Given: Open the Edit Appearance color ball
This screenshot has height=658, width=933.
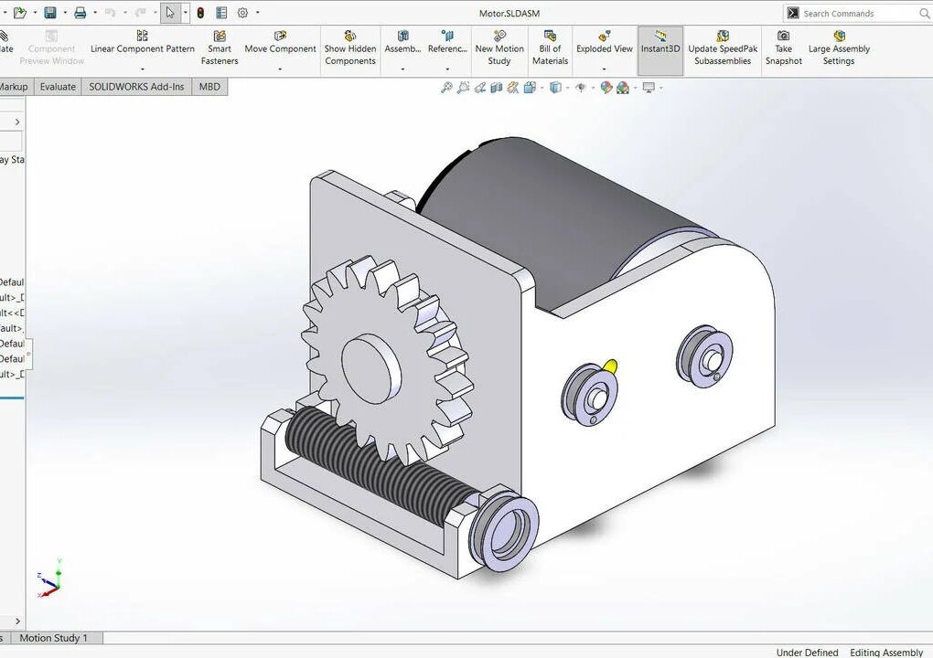Looking at the screenshot, I should [606, 88].
